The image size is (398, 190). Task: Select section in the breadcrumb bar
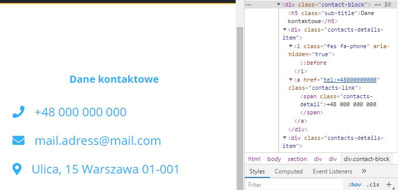click(297, 159)
